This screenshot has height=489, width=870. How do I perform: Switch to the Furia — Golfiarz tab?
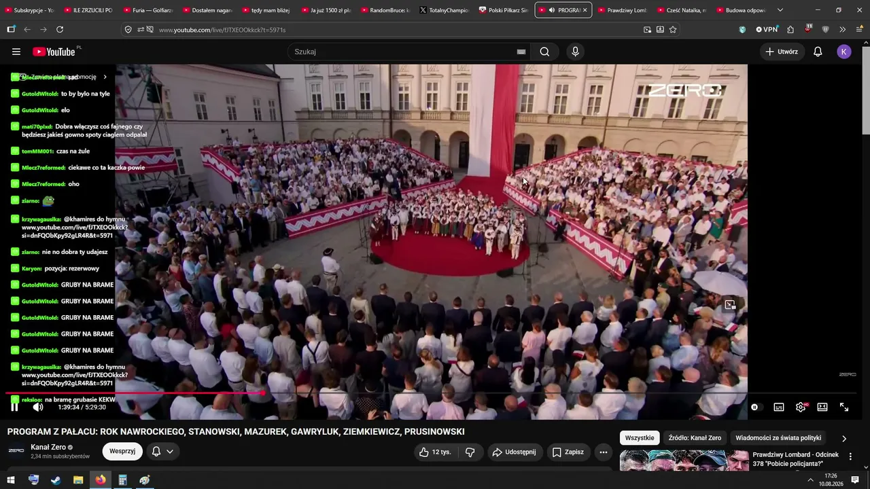click(148, 10)
